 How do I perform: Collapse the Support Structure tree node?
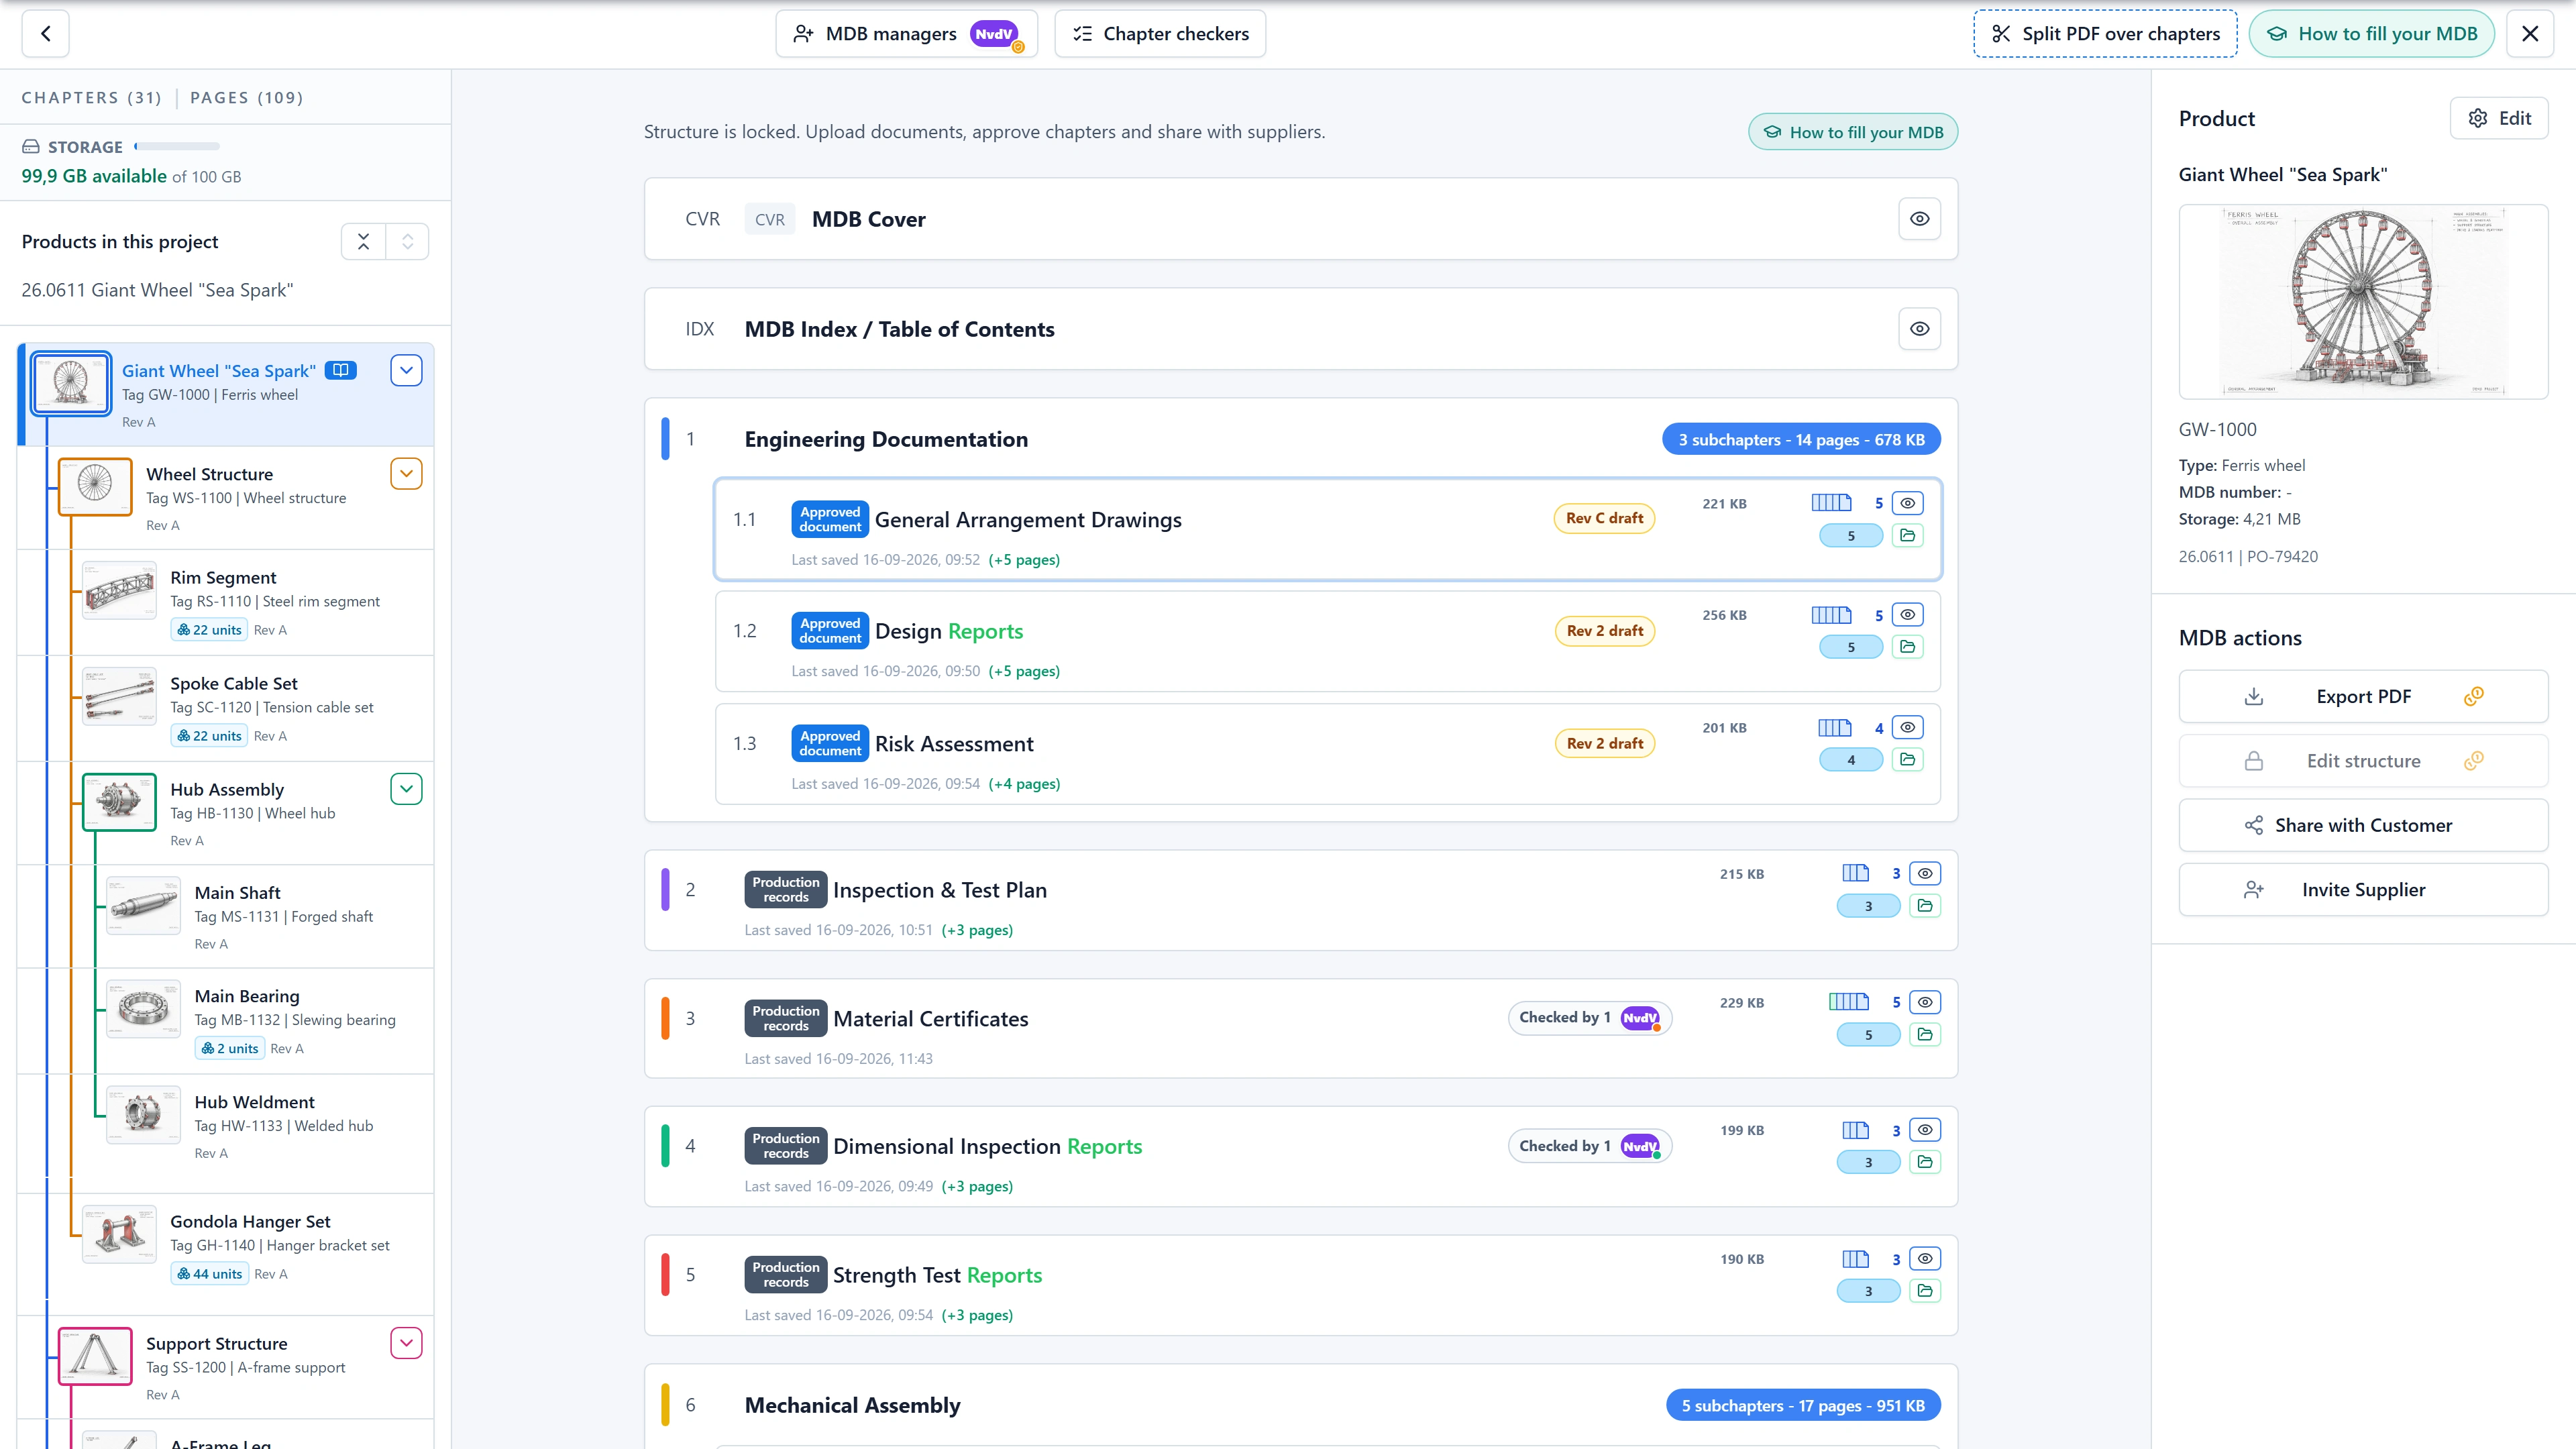(x=406, y=1343)
